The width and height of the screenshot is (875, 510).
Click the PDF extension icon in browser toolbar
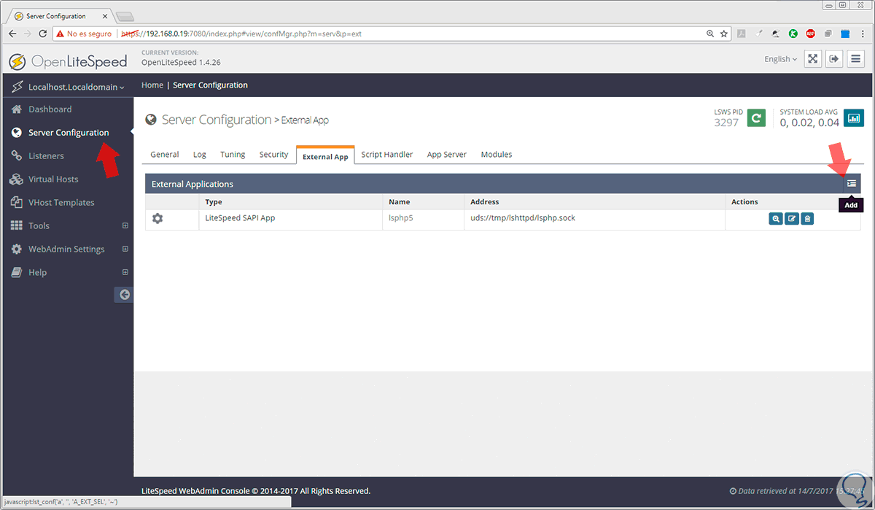coord(741,34)
